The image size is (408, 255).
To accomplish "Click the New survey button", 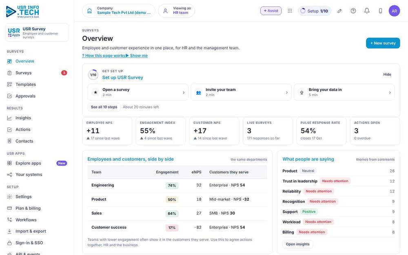I will point(383,43).
